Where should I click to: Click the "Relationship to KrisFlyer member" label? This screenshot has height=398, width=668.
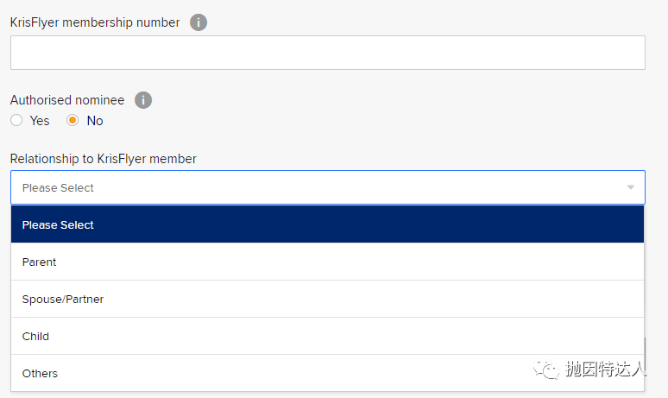103,159
